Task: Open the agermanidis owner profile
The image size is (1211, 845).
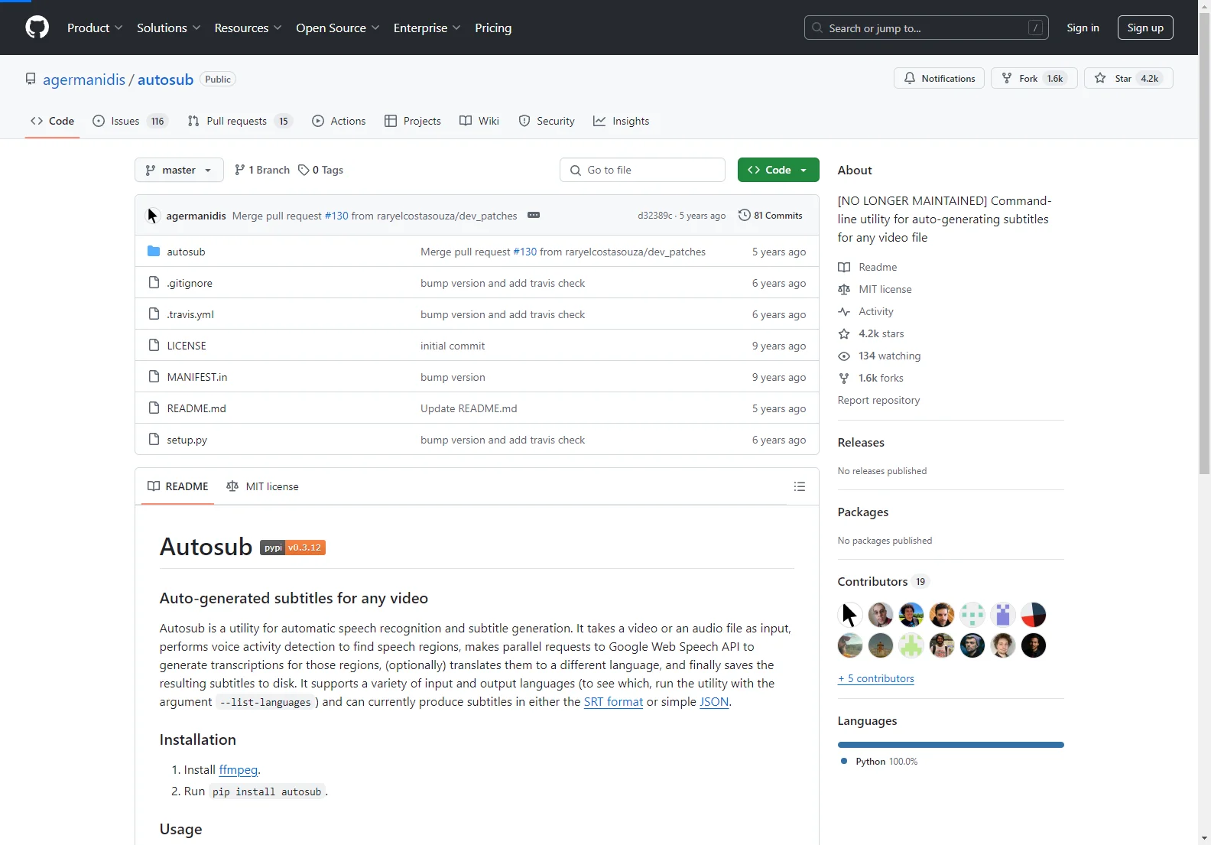Action: click(84, 80)
